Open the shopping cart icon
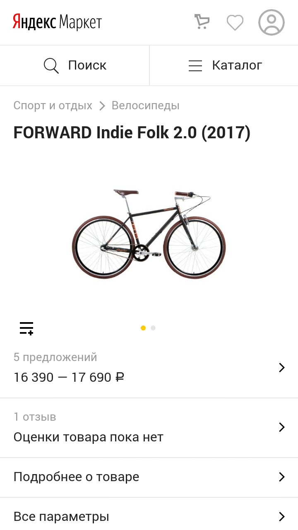This screenshot has width=298, height=530. tap(202, 22)
